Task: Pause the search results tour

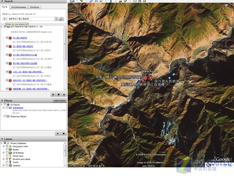Action: pos(53,95)
